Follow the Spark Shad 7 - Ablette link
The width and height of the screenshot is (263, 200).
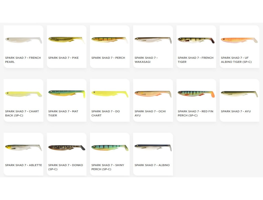(24, 165)
